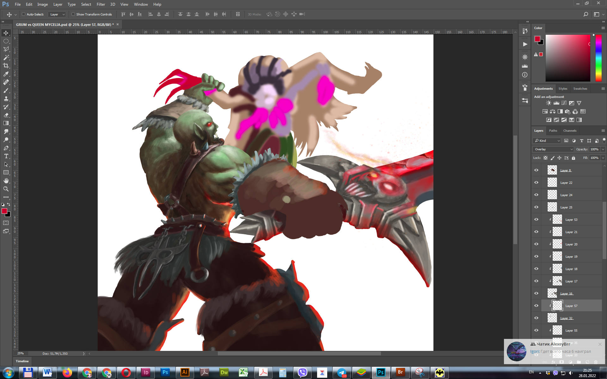Select the Elliptical Marquee tool
Image resolution: width=607 pixels, height=379 pixels.
coord(6,41)
